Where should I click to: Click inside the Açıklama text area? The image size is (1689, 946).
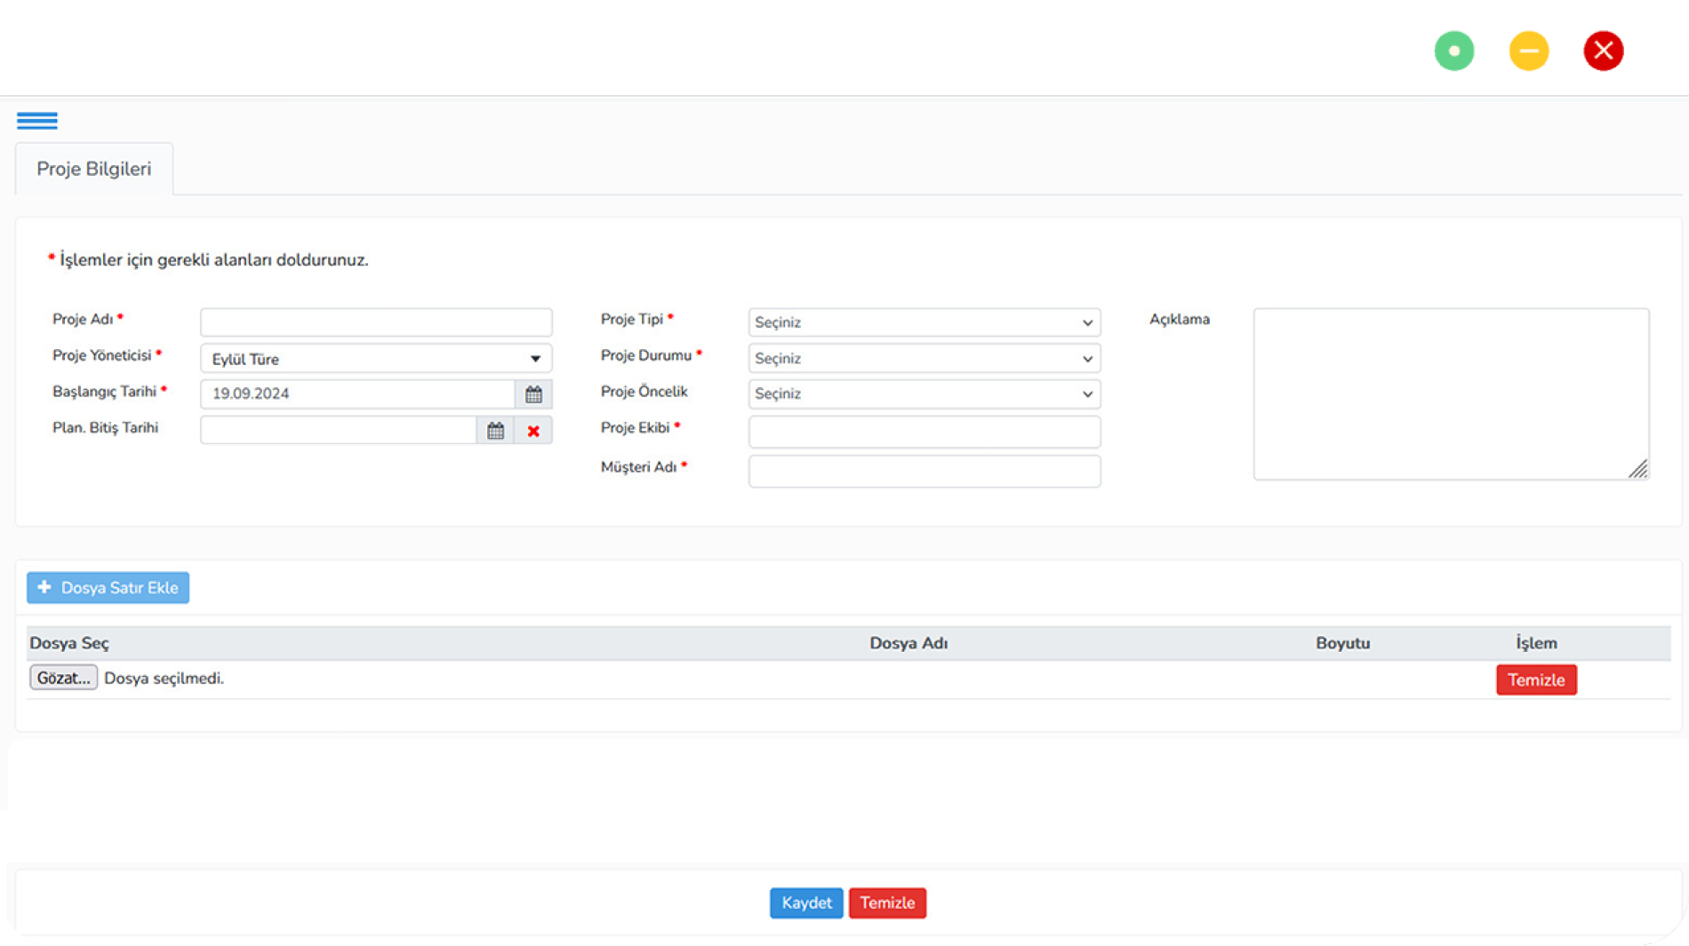[x=1451, y=394]
